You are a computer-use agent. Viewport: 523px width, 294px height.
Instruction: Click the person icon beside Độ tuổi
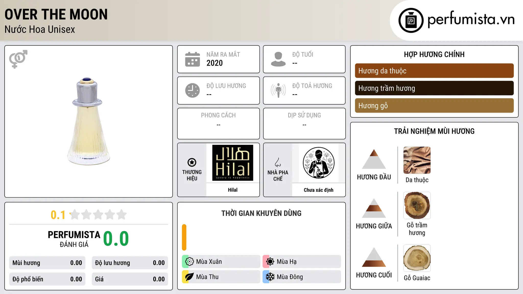[x=278, y=59]
